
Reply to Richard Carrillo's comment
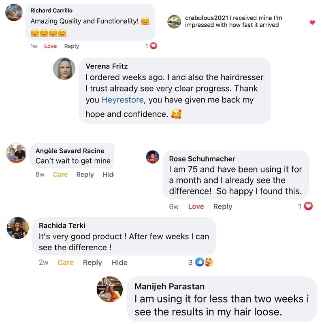(x=72, y=46)
